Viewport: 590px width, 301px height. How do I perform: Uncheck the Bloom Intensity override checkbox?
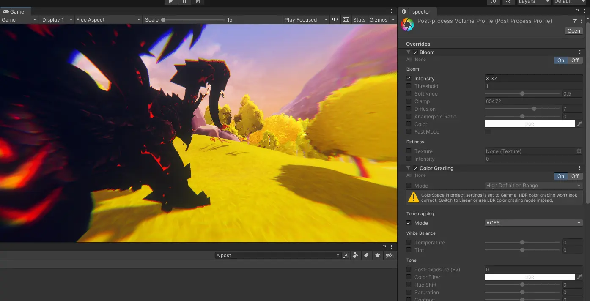coord(409,78)
